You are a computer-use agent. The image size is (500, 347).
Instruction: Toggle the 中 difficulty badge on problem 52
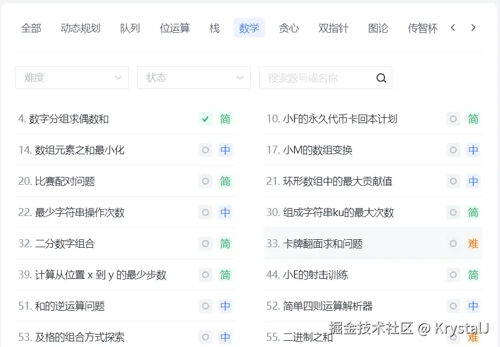[x=473, y=306]
